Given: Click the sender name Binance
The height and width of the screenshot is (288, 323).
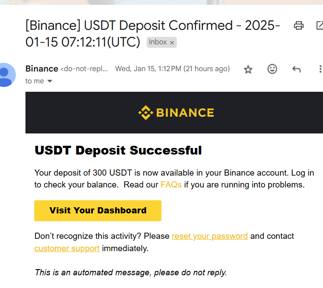Looking at the screenshot, I should [42, 69].
